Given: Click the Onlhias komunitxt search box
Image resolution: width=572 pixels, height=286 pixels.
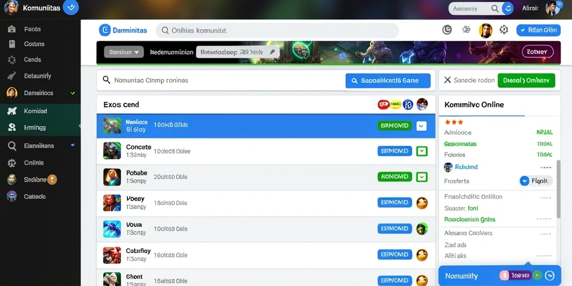Looking at the screenshot, I should click(x=277, y=31).
